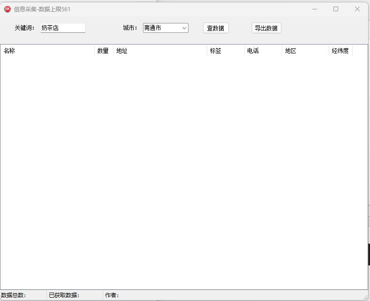Click the 数据总数 status bar panel
Image resolution: width=370 pixels, height=301 pixels.
coord(23,295)
